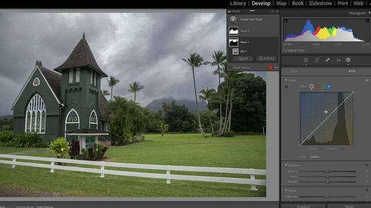Open the Slideshow module
Viewport: 371px width, 208px height.
[320, 3]
